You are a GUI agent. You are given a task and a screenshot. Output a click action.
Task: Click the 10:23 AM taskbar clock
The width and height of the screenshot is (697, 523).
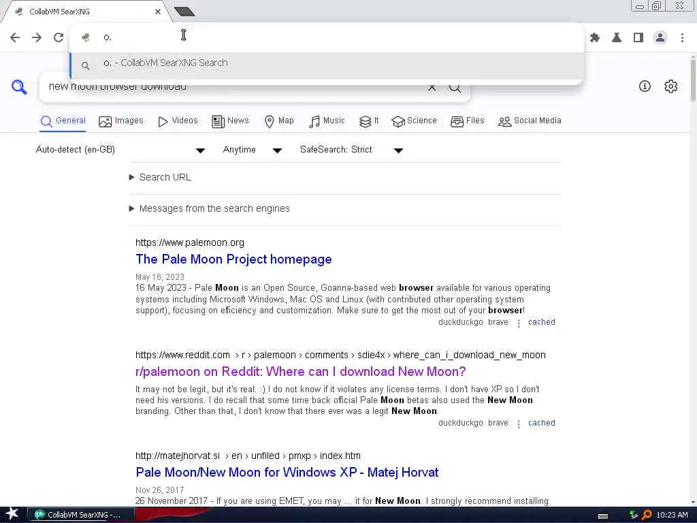[672, 515]
